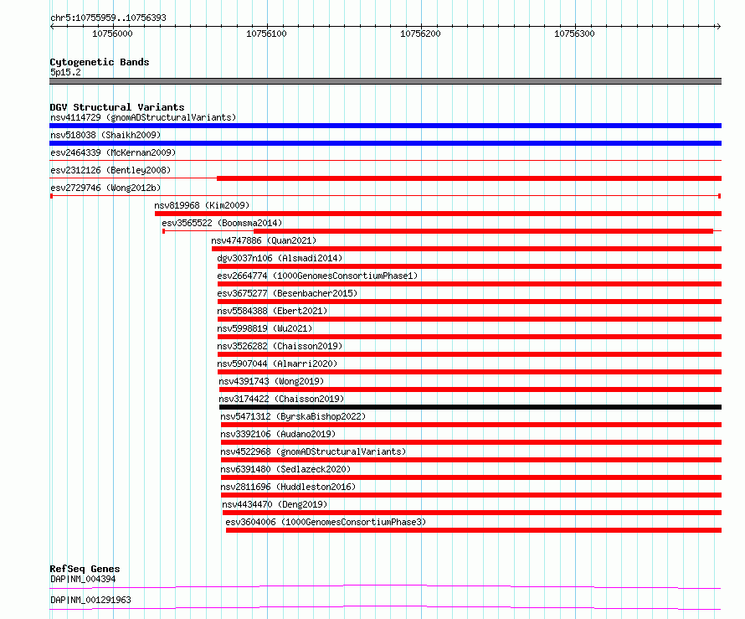Open the DGV Structural Variants track title

click(x=117, y=107)
